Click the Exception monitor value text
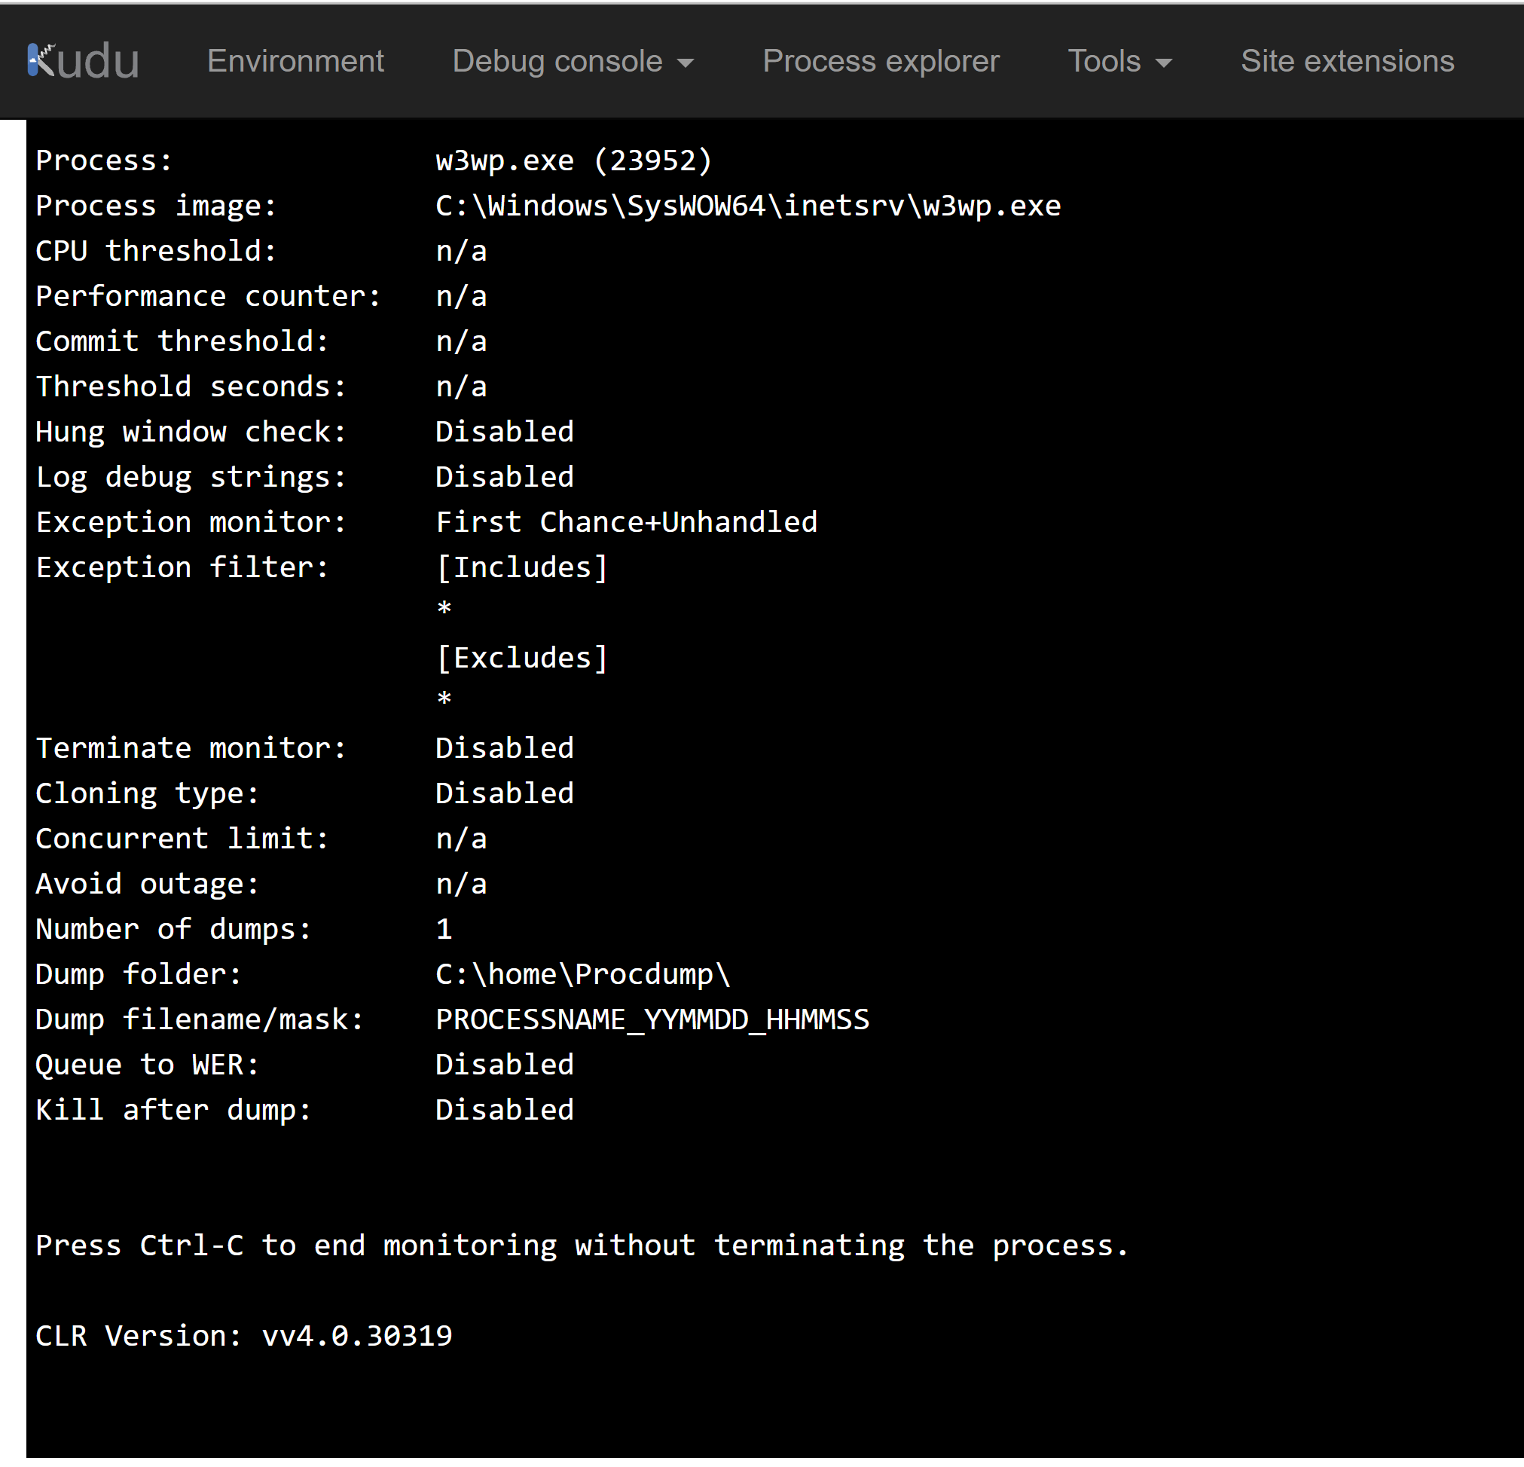 [626, 521]
